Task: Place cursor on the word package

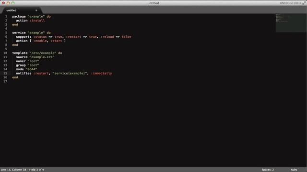Action: point(19,16)
